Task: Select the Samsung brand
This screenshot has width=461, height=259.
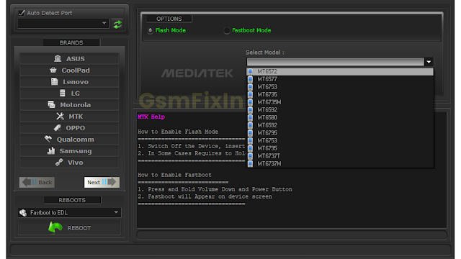Action: pyautogui.click(x=69, y=150)
